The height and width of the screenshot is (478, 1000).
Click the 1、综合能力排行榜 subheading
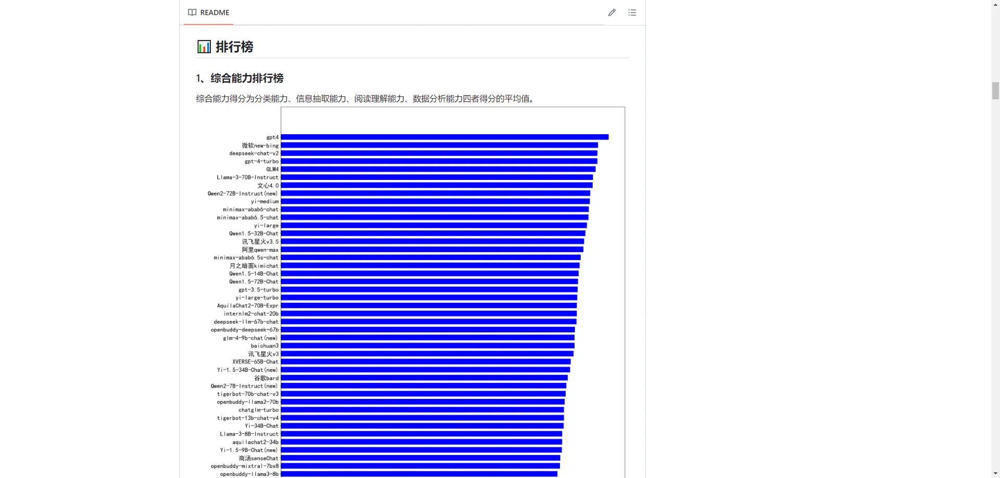[240, 79]
